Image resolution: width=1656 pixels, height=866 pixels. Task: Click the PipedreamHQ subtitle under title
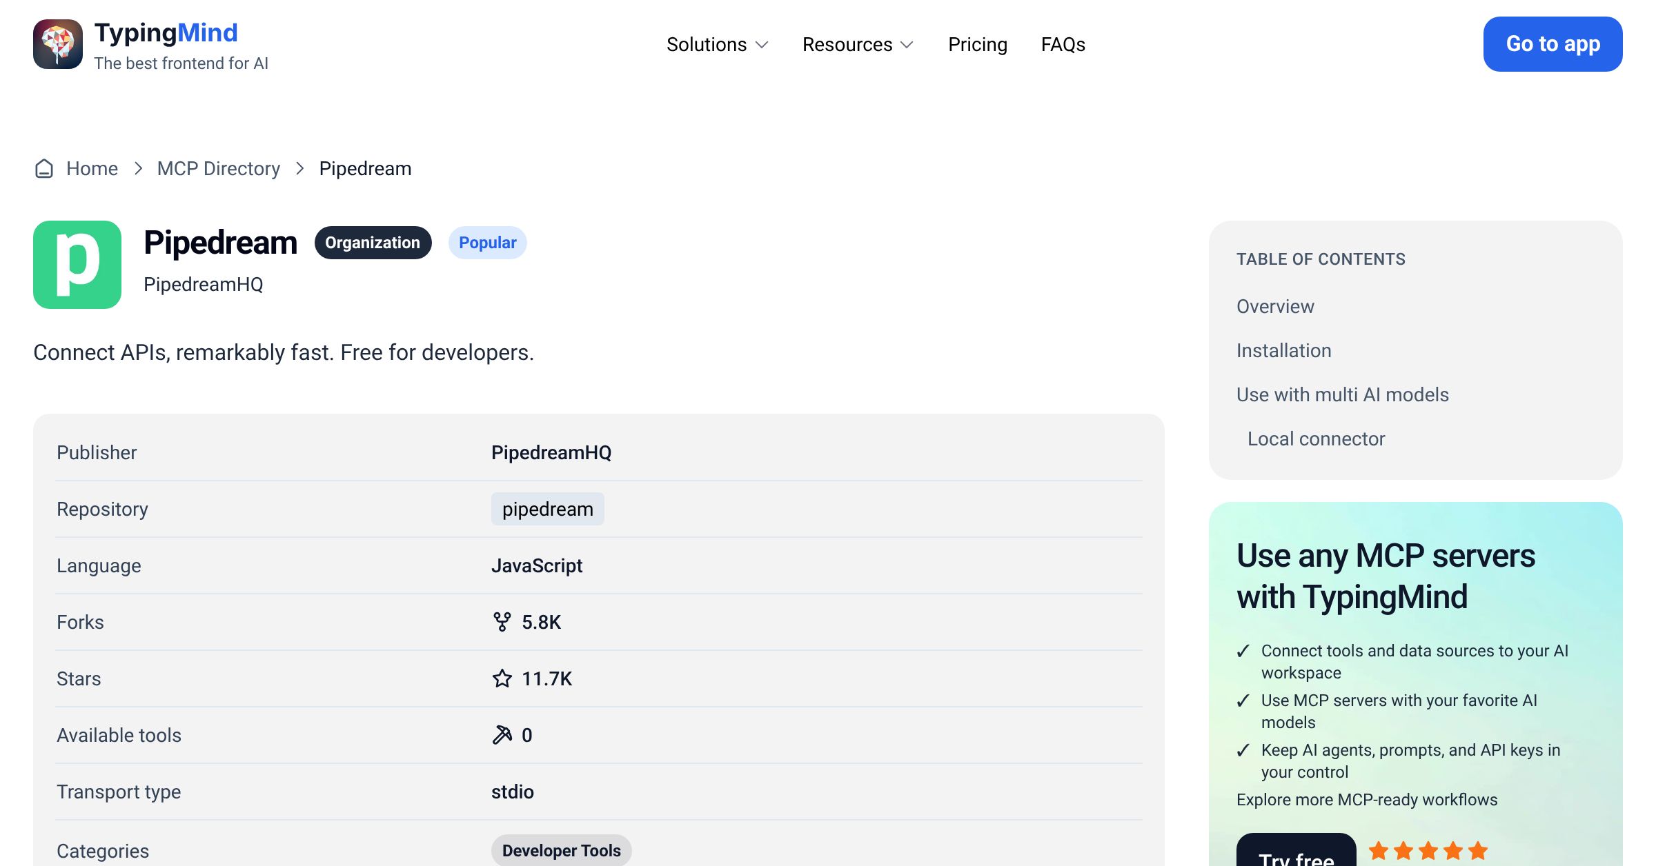204,284
